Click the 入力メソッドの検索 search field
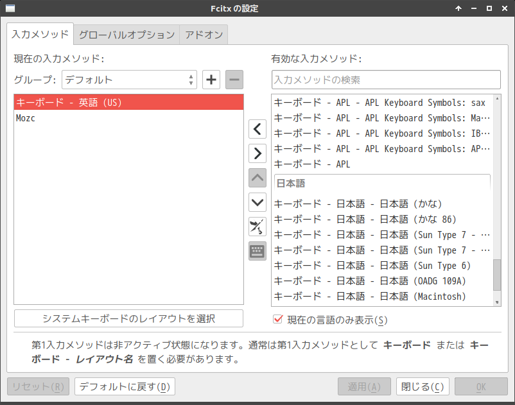Image resolution: width=515 pixels, height=405 pixels. [386, 80]
